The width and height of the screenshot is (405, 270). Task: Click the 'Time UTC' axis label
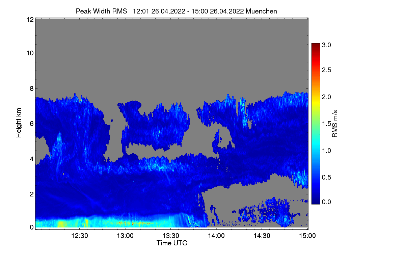point(172,243)
